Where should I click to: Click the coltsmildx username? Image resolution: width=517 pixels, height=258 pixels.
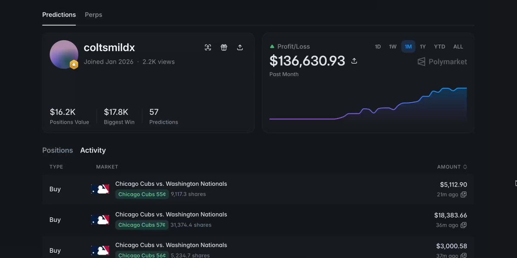pyautogui.click(x=109, y=47)
